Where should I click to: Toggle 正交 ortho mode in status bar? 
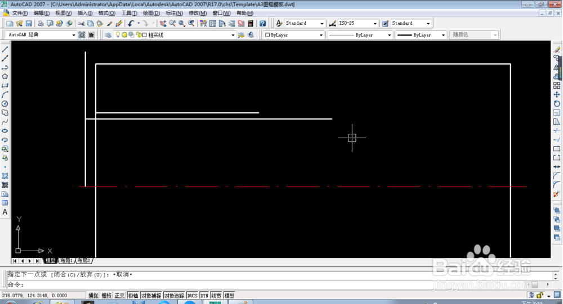[x=119, y=296]
